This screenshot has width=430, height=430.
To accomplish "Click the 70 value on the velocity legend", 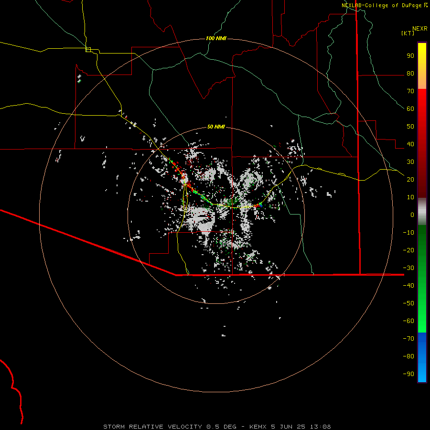I will (x=410, y=91).
